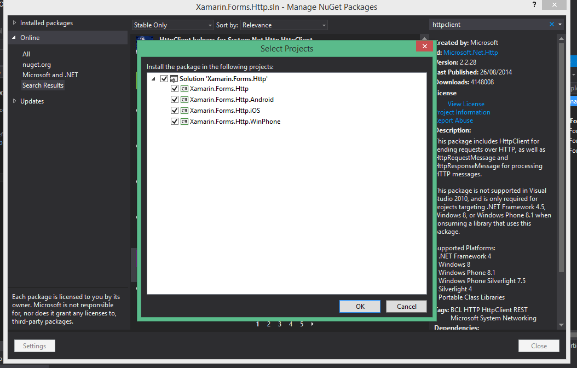Select Search Results in the sidebar
The image size is (577, 368).
click(43, 85)
